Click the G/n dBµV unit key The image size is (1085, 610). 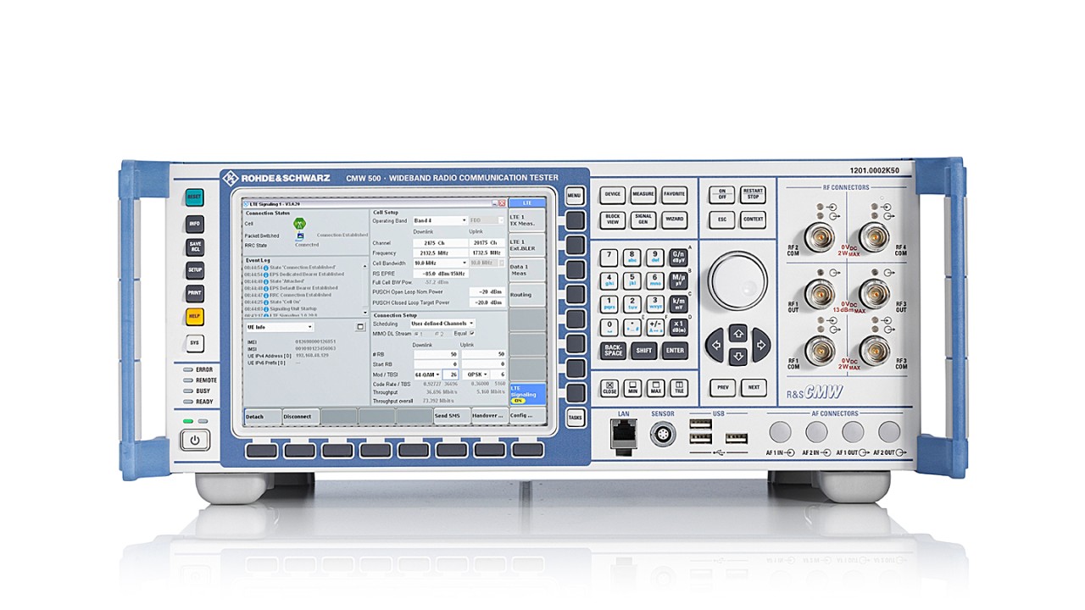[678, 258]
